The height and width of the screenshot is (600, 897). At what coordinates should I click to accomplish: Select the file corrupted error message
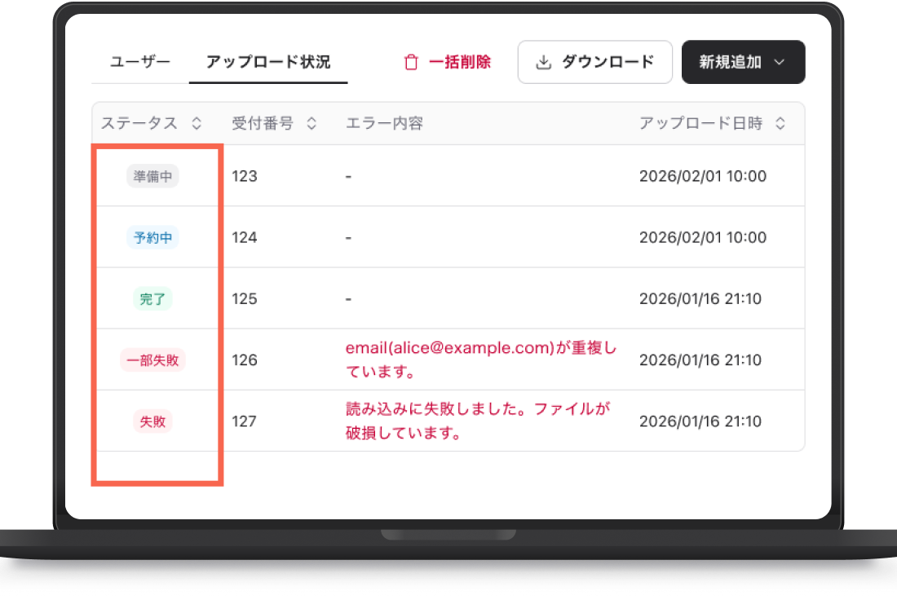click(x=478, y=421)
